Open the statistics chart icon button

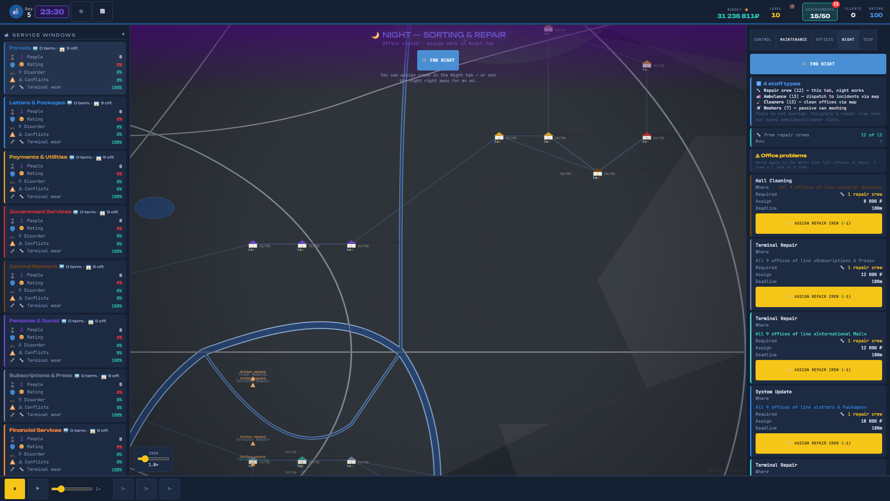[x=102, y=12]
